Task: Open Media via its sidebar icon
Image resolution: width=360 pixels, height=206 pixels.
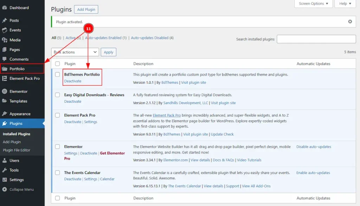Action: (5, 40)
